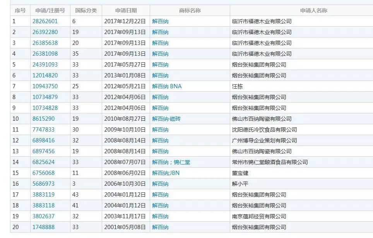Open registration number 6897456
The image size is (373, 238).
44,151
